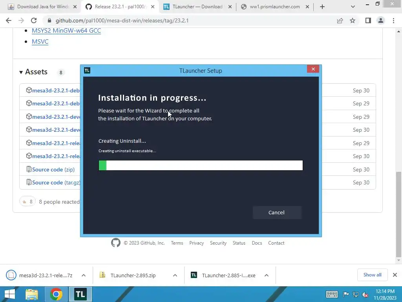The width and height of the screenshot is (402, 302).
Task: Click the network tray icon
Action: tap(356, 294)
